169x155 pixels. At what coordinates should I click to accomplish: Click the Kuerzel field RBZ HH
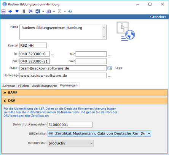(x=33, y=45)
